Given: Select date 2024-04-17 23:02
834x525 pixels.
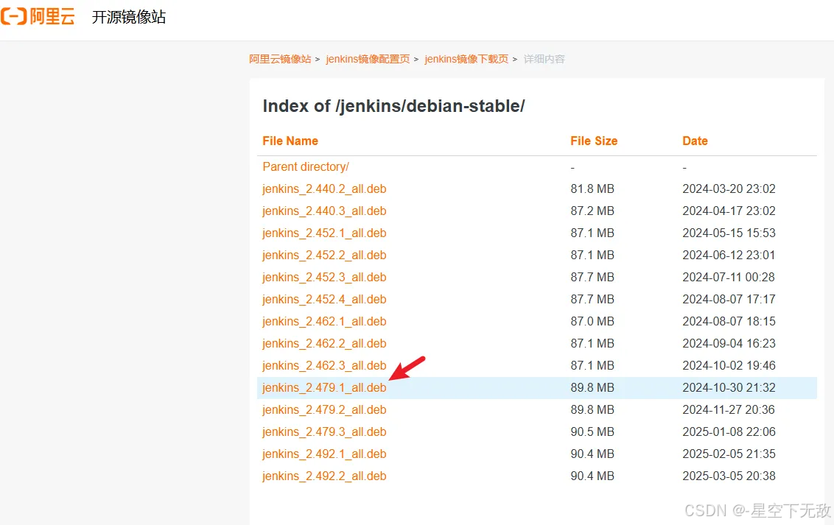Looking at the screenshot, I should pyautogui.click(x=729, y=211).
